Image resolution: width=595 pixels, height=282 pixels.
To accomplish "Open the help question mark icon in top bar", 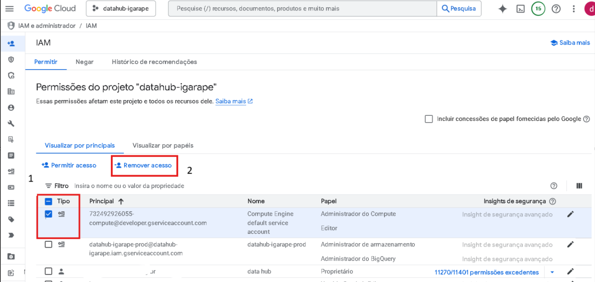I will [x=556, y=9].
